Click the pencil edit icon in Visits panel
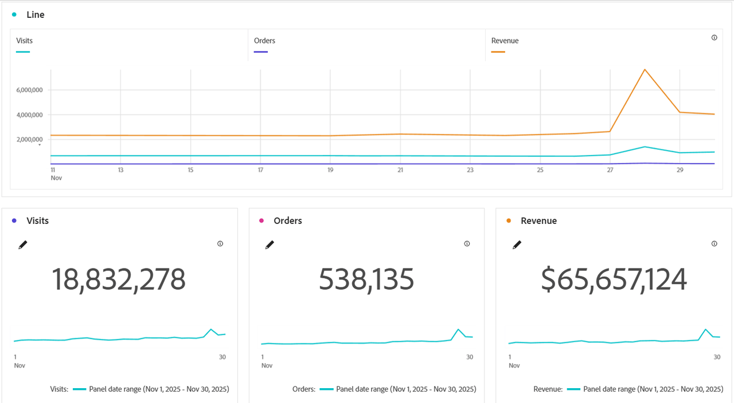734x403 pixels. (23, 245)
